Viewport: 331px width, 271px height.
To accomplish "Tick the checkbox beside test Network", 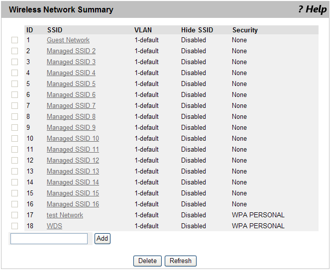I will [x=15, y=215].
